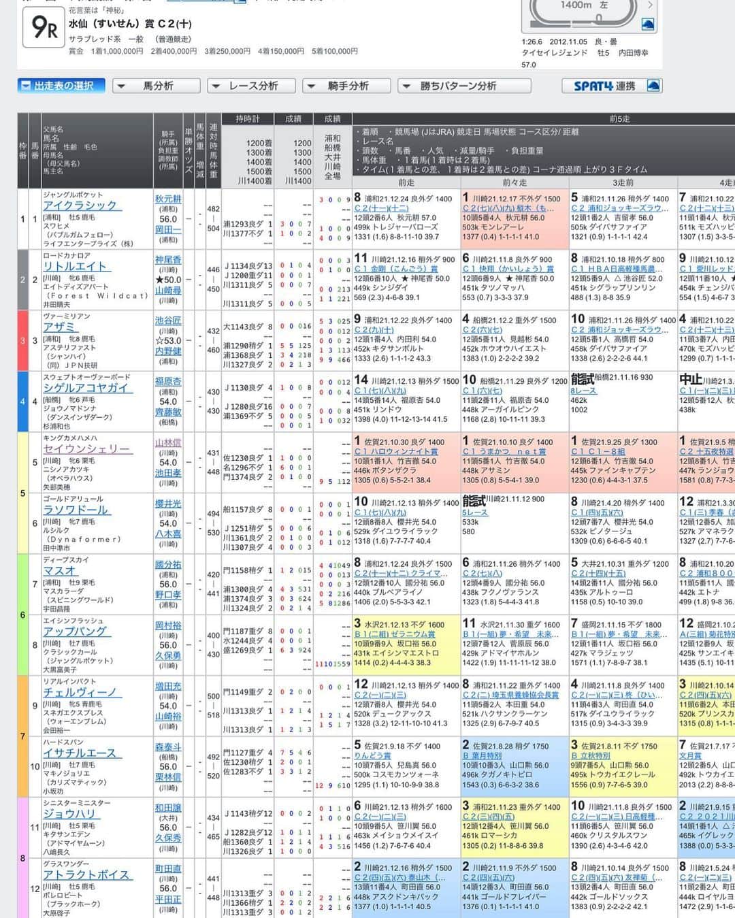
Task: Open jockey 櫻井光 link
Action: 168,504
